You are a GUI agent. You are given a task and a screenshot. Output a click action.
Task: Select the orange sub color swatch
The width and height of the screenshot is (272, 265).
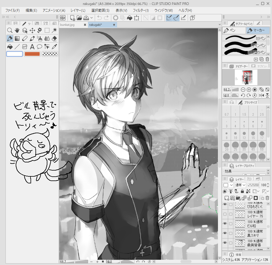(x=32, y=54)
